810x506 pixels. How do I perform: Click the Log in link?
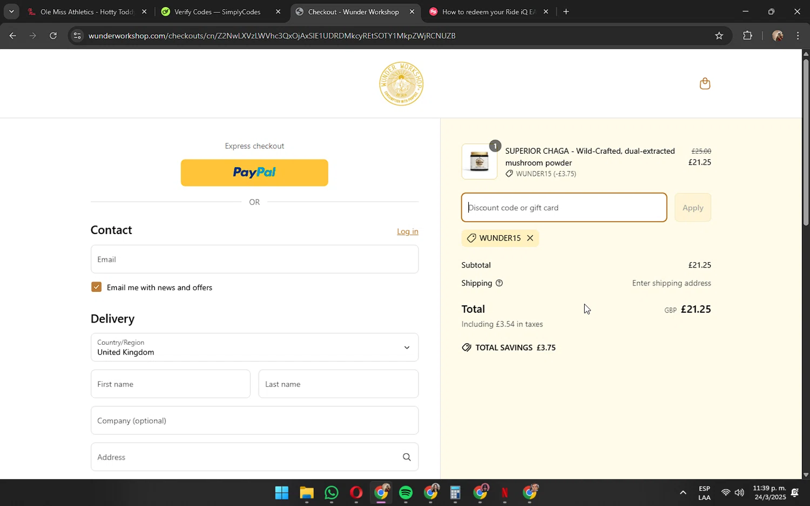click(x=408, y=231)
